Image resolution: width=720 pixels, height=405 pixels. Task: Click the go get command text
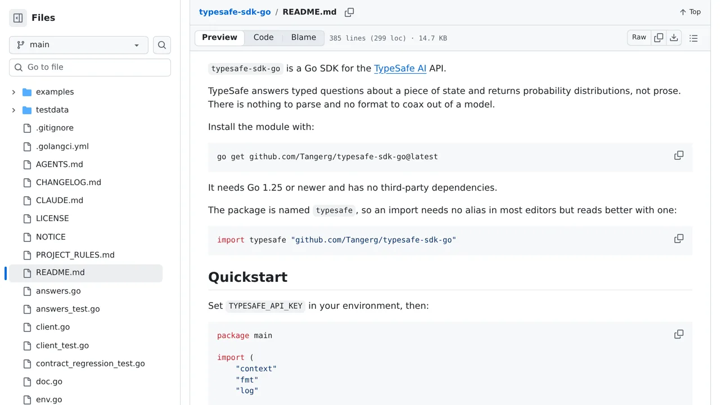pyautogui.click(x=327, y=157)
